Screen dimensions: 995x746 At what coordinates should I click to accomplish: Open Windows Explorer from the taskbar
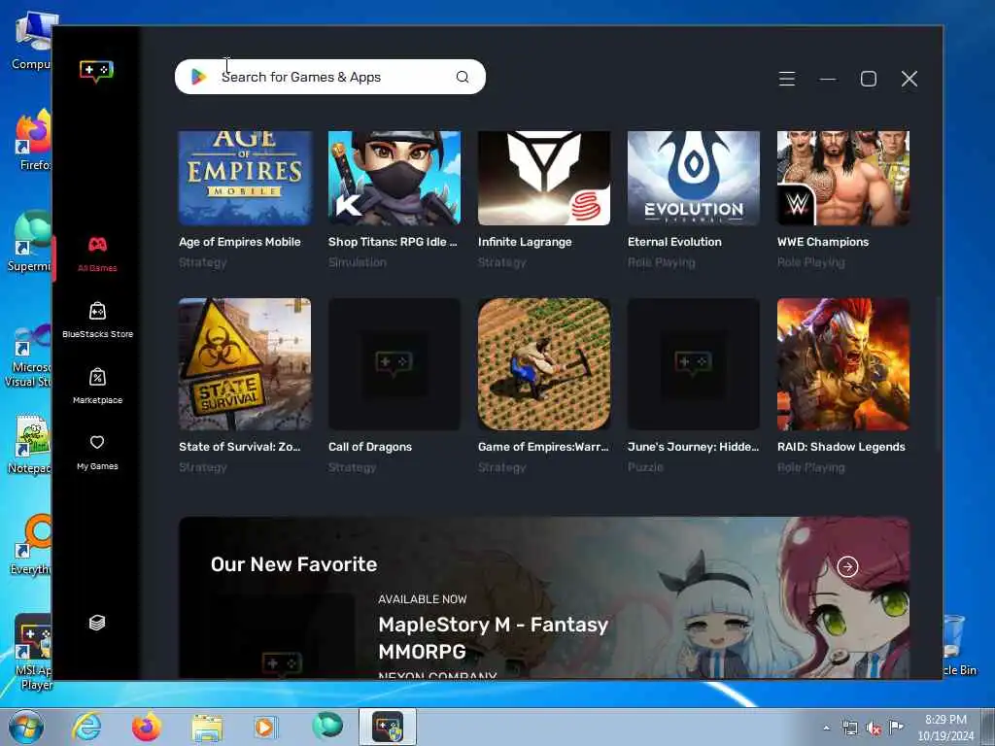click(207, 727)
